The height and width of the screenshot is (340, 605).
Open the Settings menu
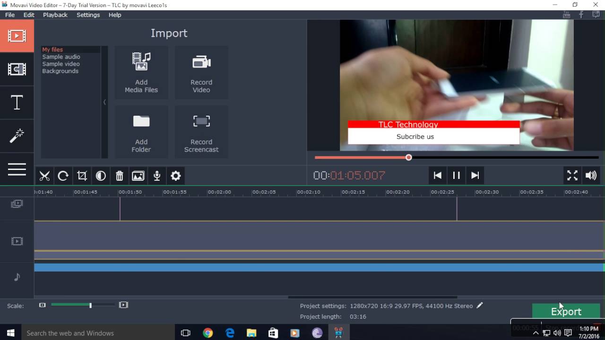(88, 15)
